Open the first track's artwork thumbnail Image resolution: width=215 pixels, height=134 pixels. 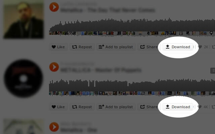click(x=24, y=19)
